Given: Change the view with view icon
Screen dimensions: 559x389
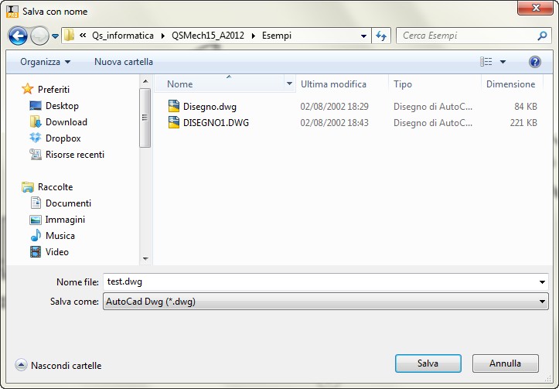Looking at the screenshot, I should [486, 62].
